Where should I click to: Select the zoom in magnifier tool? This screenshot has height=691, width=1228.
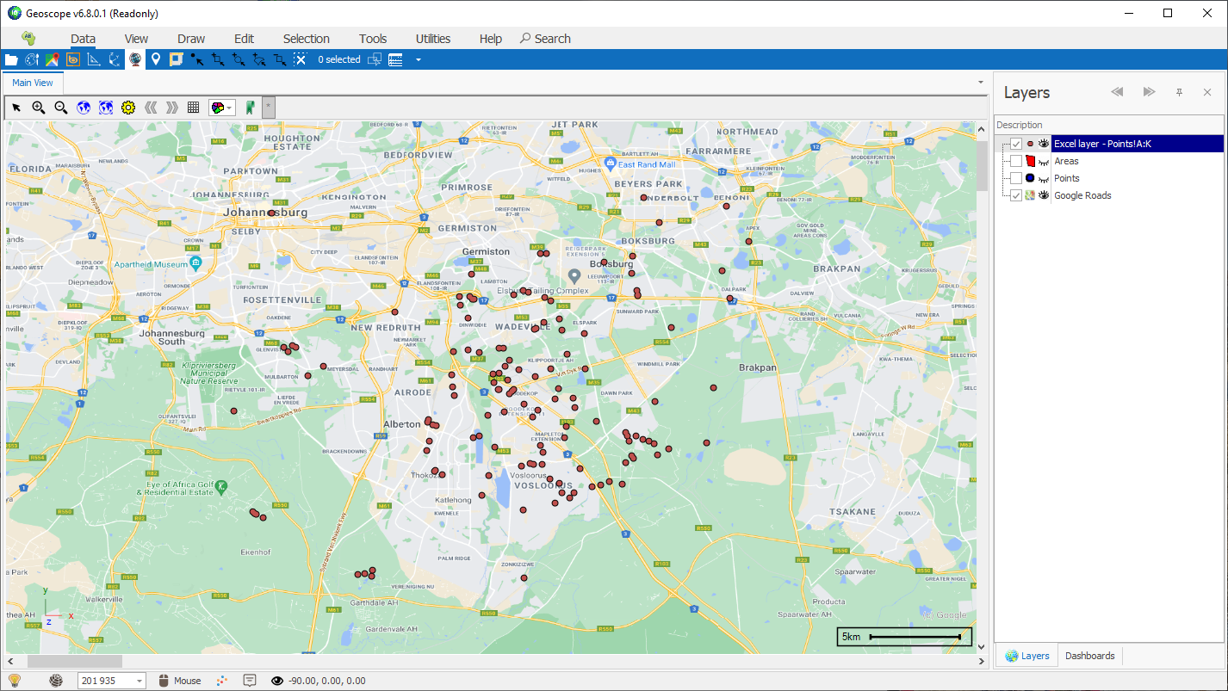tap(39, 108)
